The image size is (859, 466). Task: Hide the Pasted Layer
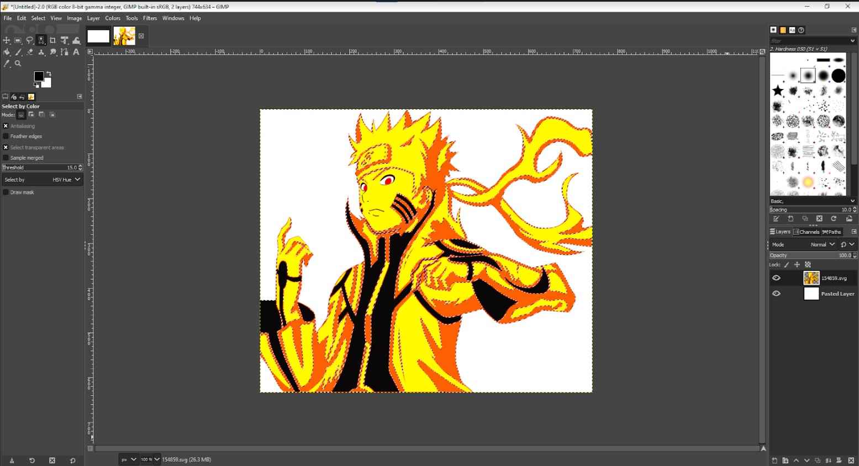click(x=776, y=294)
